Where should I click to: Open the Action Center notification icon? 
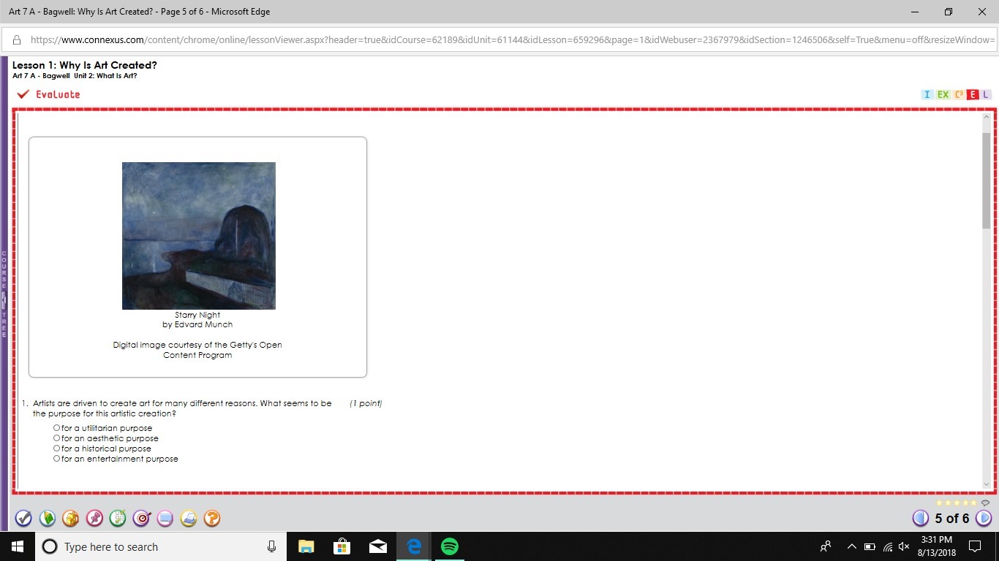pyautogui.click(x=974, y=546)
